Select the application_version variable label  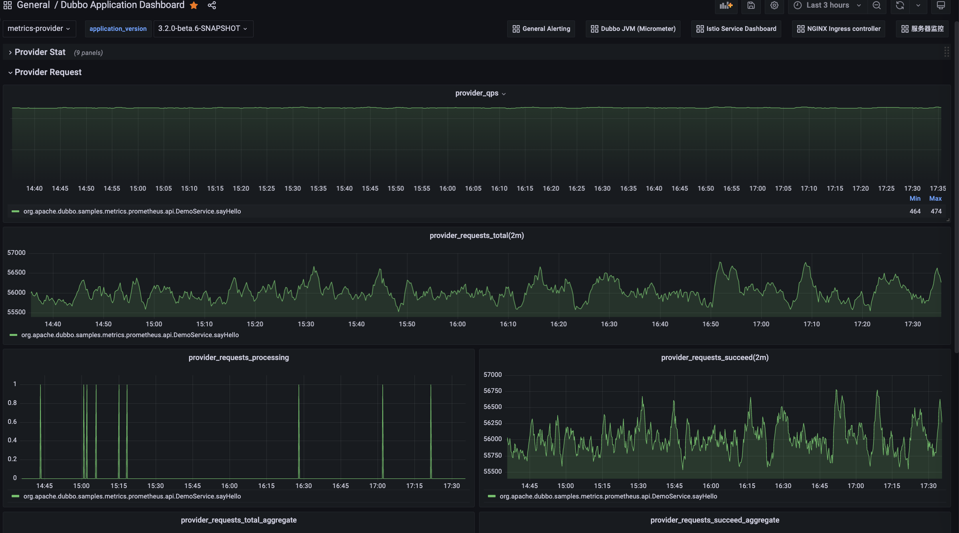[x=118, y=28]
